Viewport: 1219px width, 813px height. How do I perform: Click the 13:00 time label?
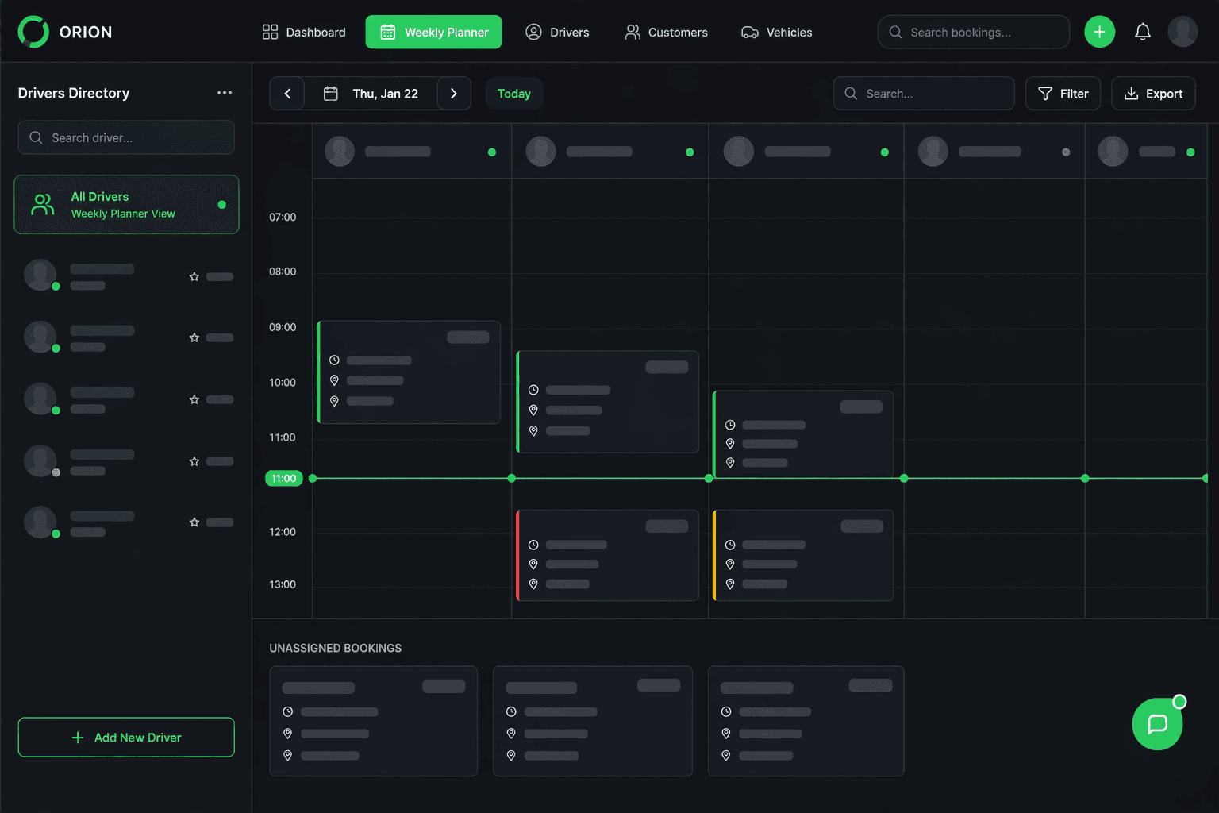coord(283,584)
